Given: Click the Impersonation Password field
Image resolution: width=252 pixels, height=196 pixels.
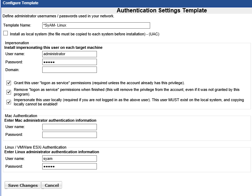Looking at the screenshot, I should (x=69, y=62).
